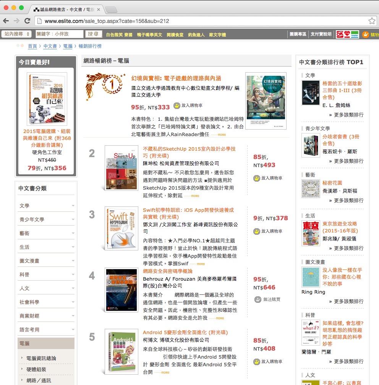
Task: Expand the 人文 sidebar category arrow
Action: [x=73, y=288]
